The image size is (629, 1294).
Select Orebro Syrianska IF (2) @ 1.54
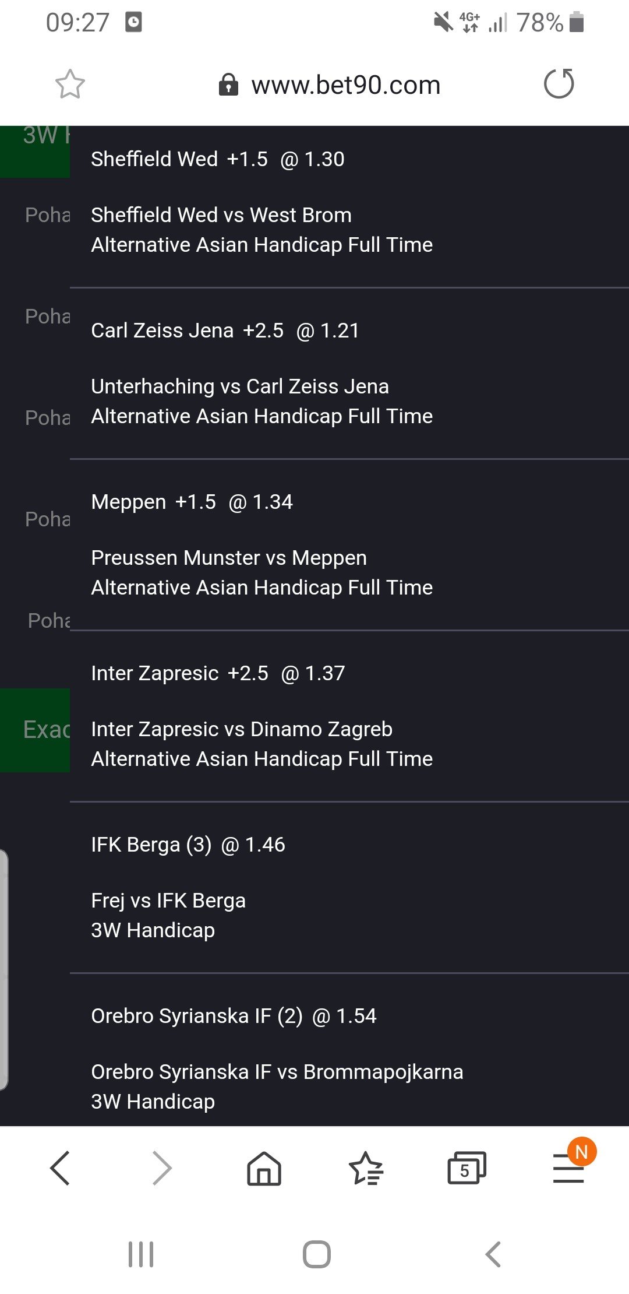(234, 1016)
